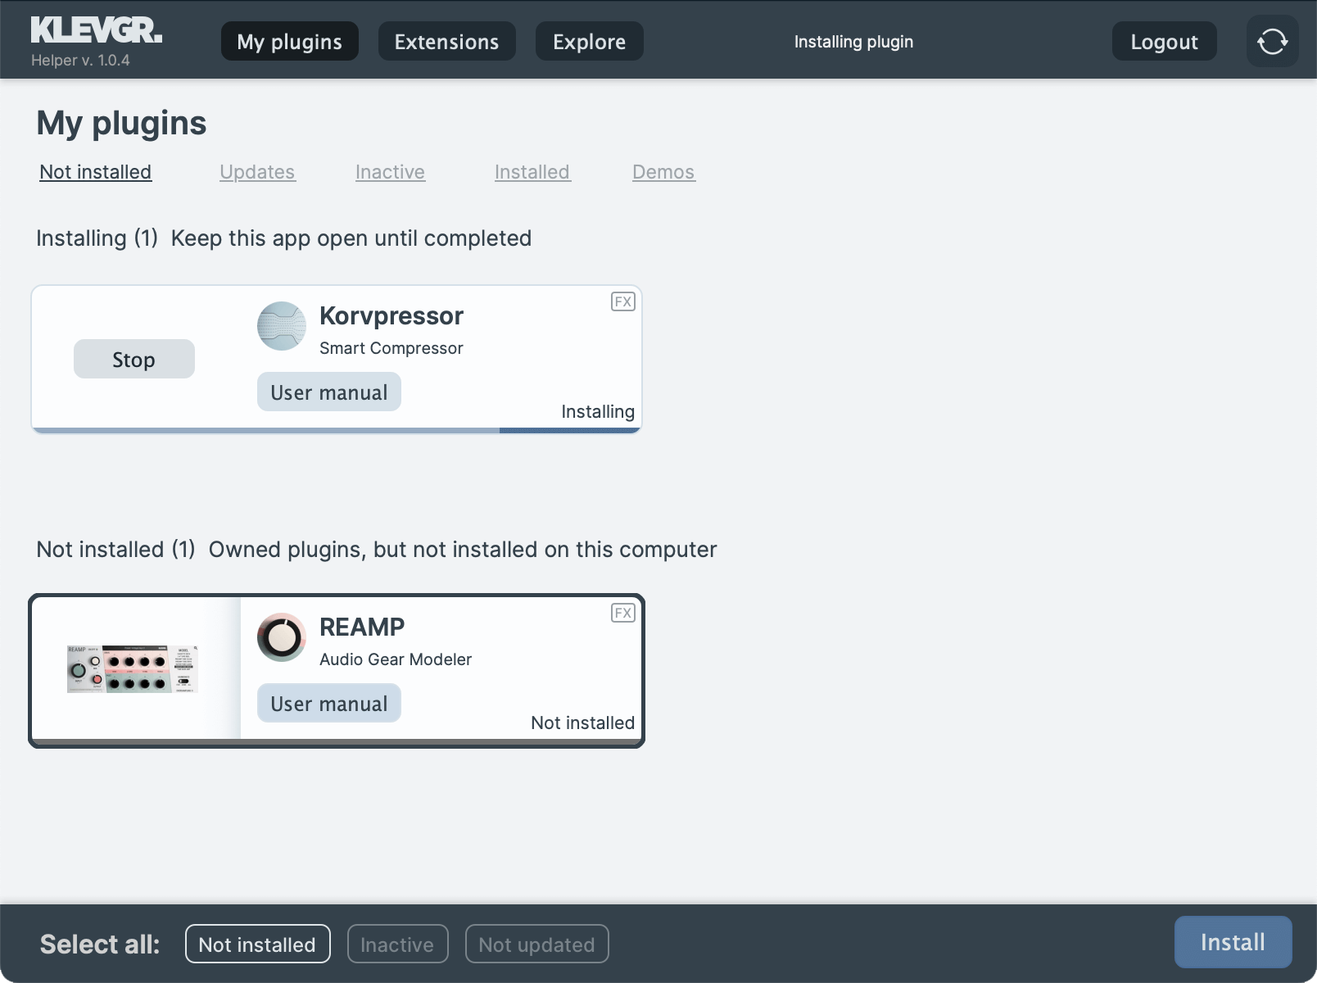This screenshot has height=983, width=1317.
Task: Open the REAMP plugin screenshot thumbnail
Action: coord(133,668)
